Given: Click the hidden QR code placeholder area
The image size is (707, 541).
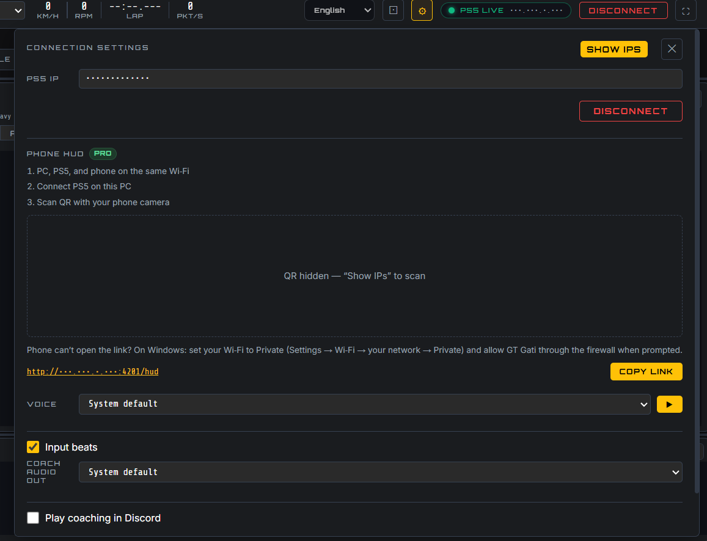Looking at the screenshot, I should click(354, 275).
